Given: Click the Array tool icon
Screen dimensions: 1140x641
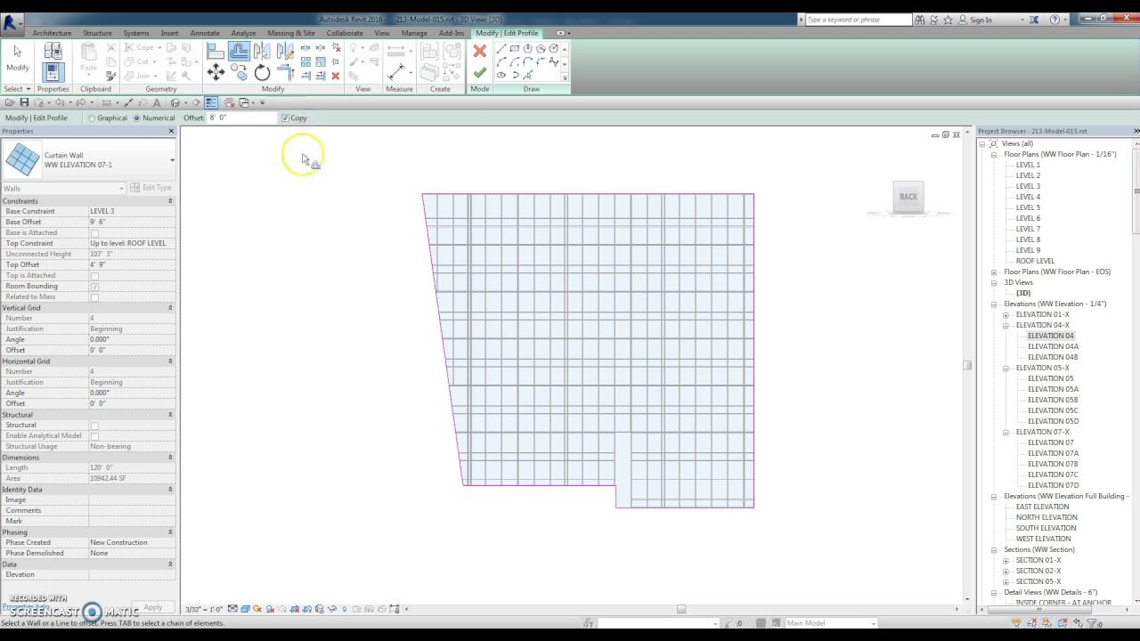Looking at the screenshot, I should [x=305, y=61].
